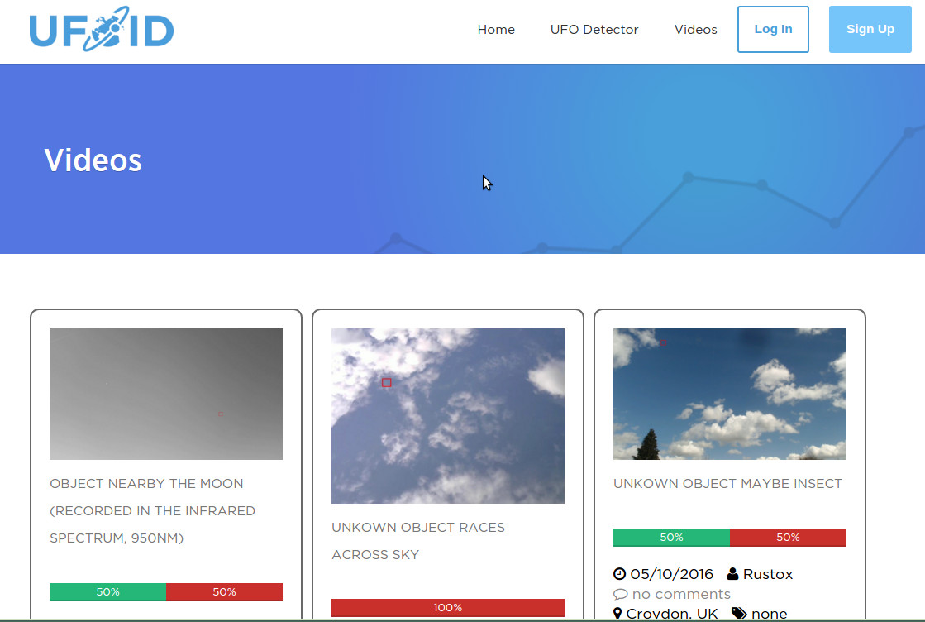Navigate to Home
This screenshot has width=925, height=622.
click(496, 30)
